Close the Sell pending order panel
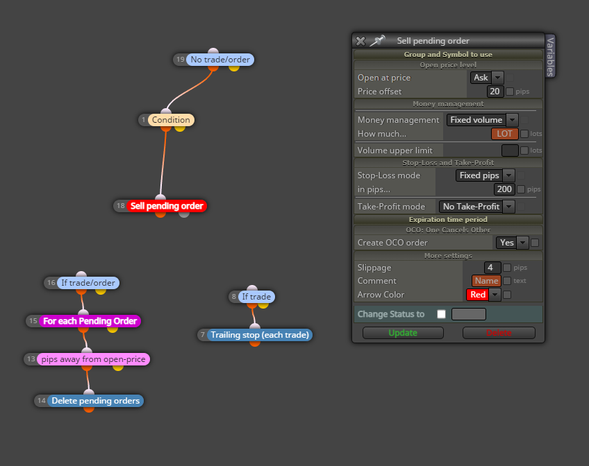The width and height of the screenshot is (589, 466). (x=360, y=41)
